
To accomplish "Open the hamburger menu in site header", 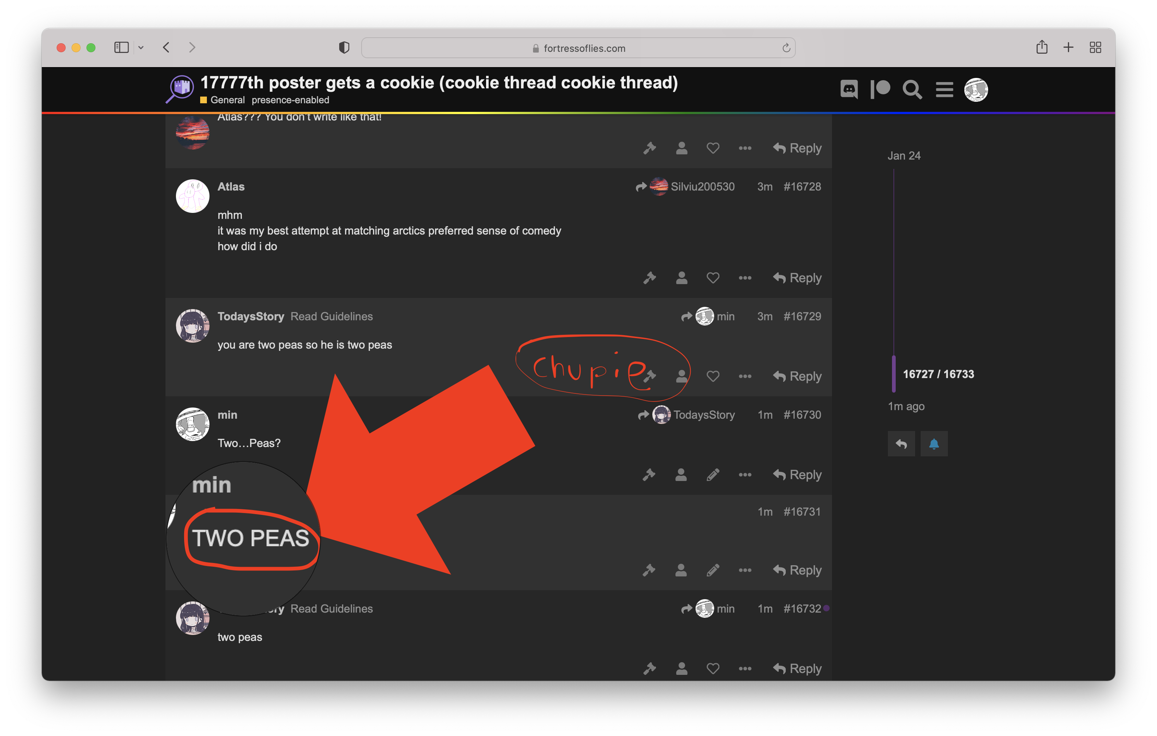I will (944, 89).
